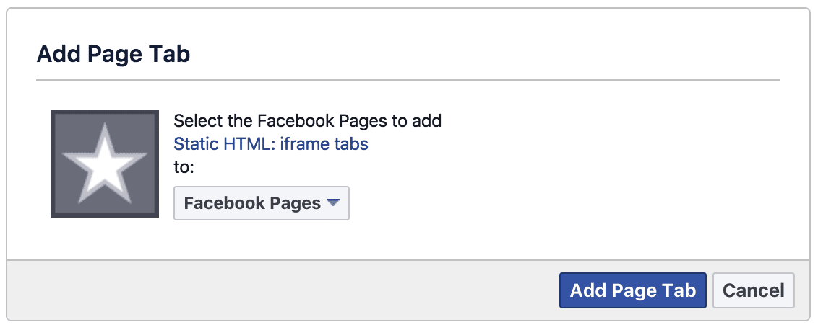Image resolution: width=818 pixels, height=330 pixels.
Task: Click the 'Facebook Pages' label in the selector
Action: (252, 203)
